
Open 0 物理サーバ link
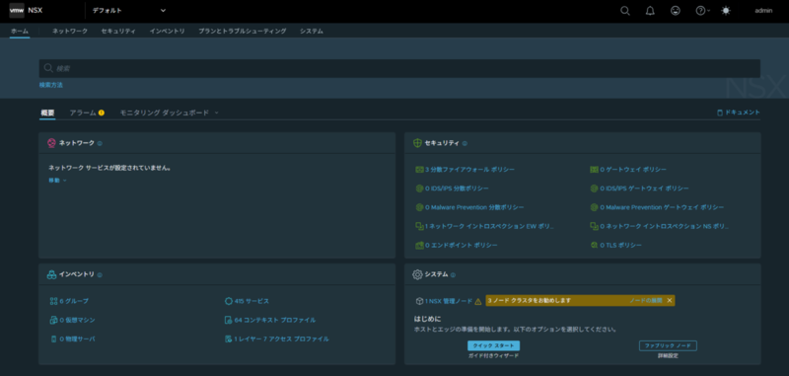[77, 338]
